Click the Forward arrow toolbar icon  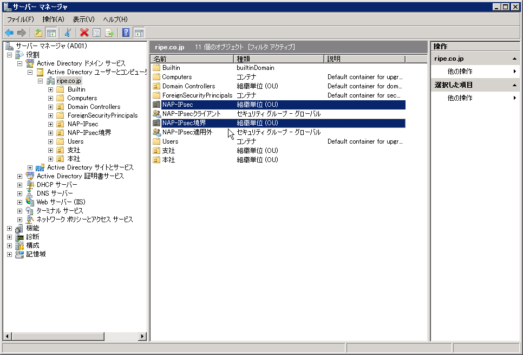(21, 33)
